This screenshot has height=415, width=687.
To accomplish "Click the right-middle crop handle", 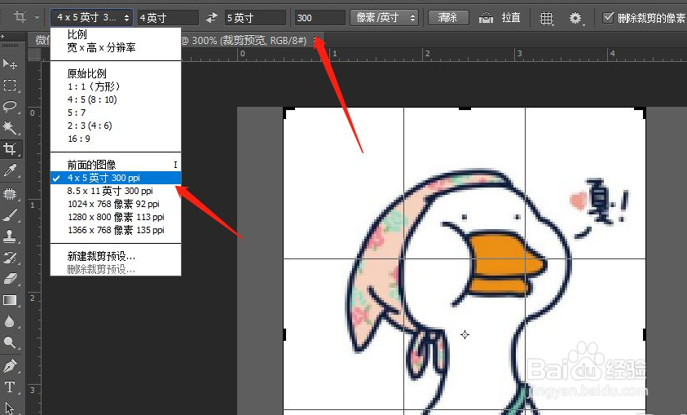I will pyautogui.click(x=644, y=334).
